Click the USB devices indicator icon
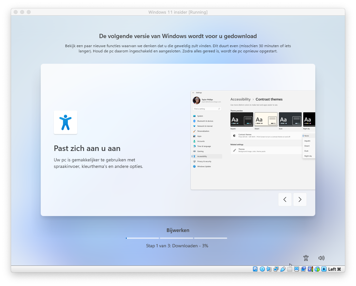 [x=283, y=269]
